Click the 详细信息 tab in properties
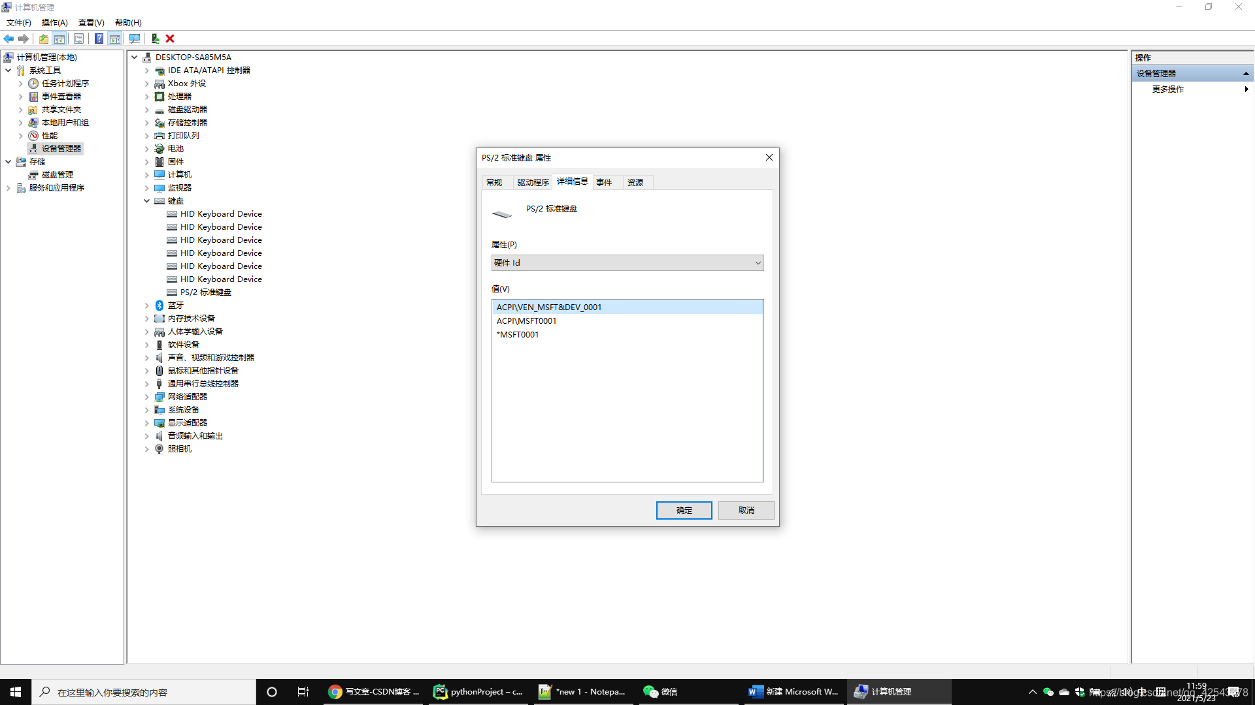1255x705 pixels. pyautogui.click(x=571, y=181)
